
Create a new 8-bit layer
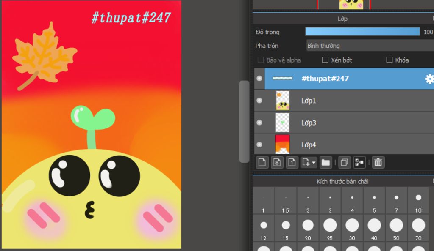point(277,162)
